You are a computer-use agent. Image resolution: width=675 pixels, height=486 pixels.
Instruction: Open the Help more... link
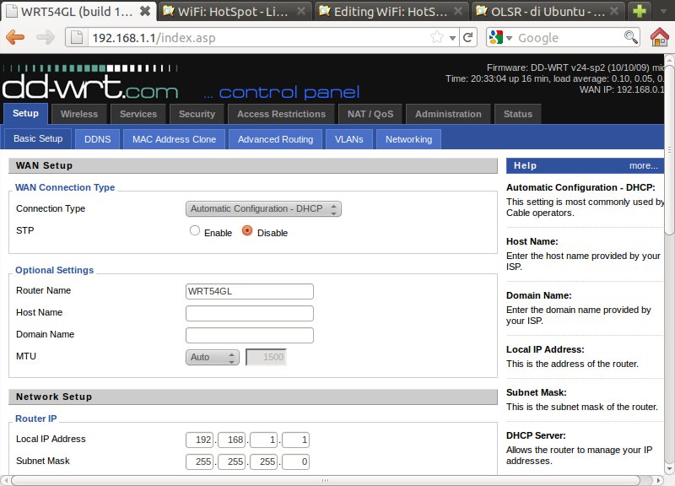coord(643,165)
